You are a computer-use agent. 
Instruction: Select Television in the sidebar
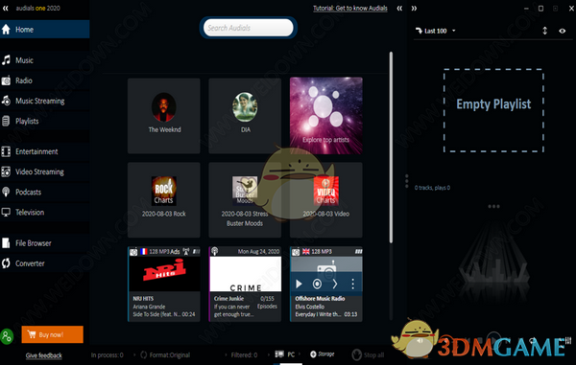(x=44, y=212)
